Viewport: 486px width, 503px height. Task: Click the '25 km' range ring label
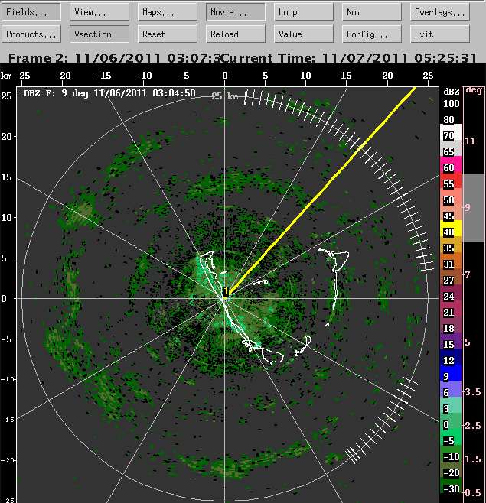225,96
